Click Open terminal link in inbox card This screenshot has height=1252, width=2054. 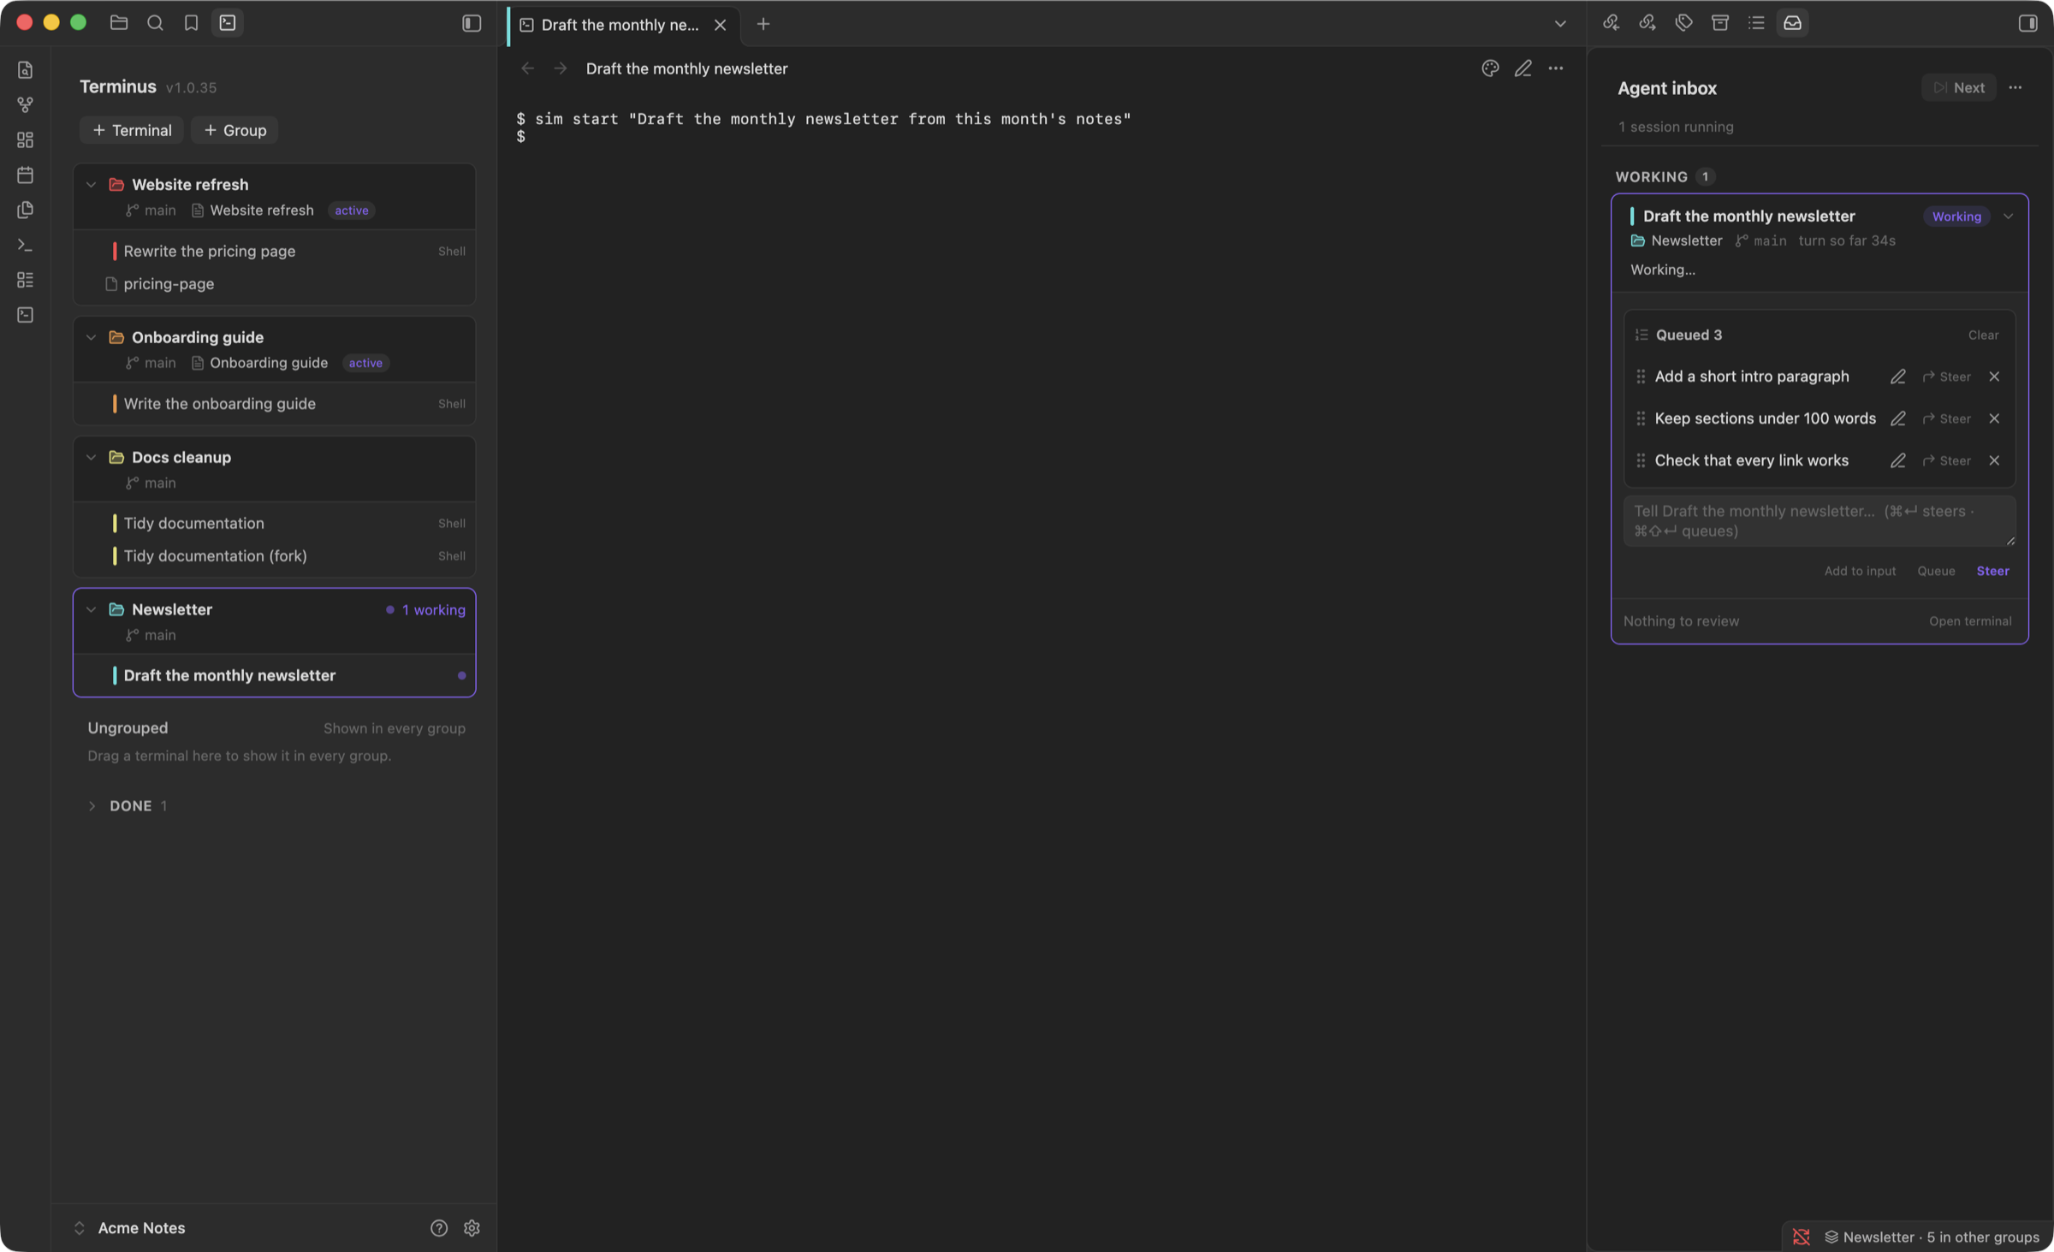pos(1970,621)
